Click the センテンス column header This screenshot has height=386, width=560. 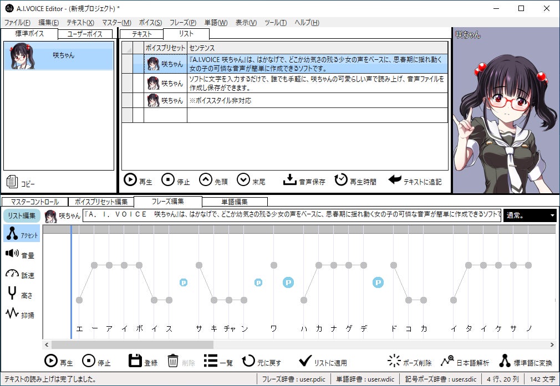click(x=318, y=48)
